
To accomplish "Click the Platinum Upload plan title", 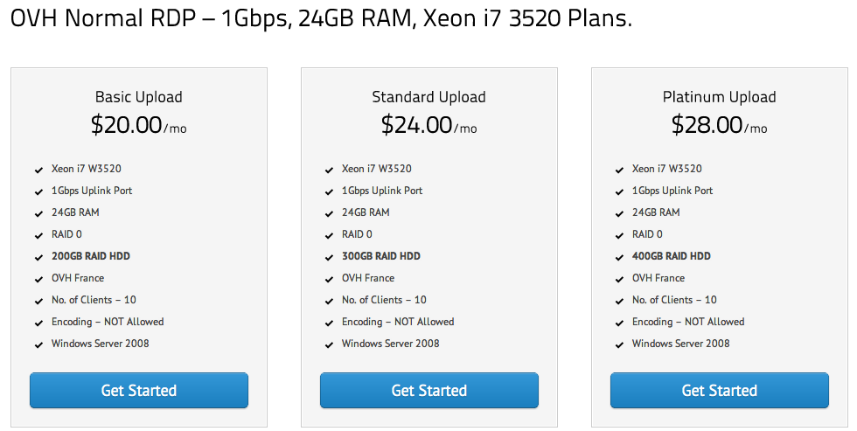I will click(x=720, y=97).
